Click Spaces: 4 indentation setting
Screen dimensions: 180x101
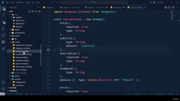(138, 94)
